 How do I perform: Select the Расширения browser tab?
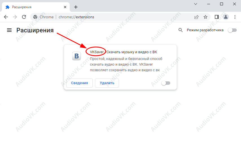pyautogui.click(x=36, y=7)
